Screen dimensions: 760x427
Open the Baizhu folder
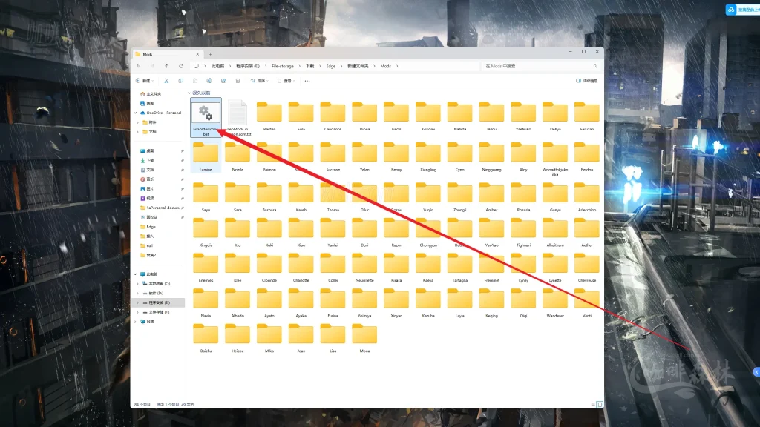[x=206, y=338]
